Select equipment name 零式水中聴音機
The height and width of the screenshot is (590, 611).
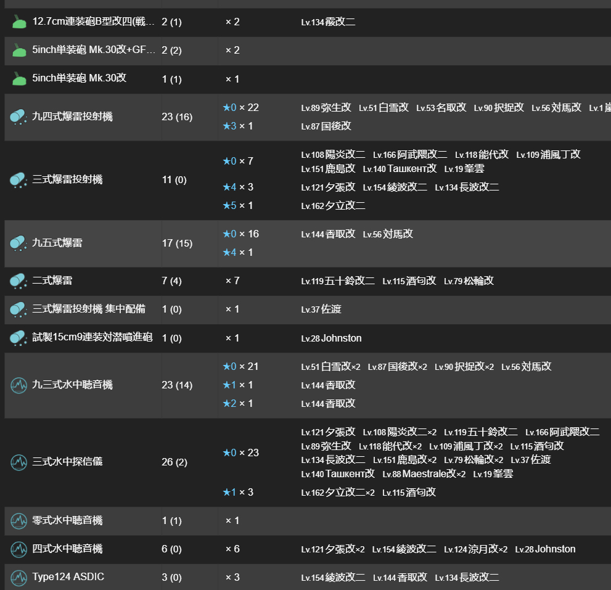point(67,520)
